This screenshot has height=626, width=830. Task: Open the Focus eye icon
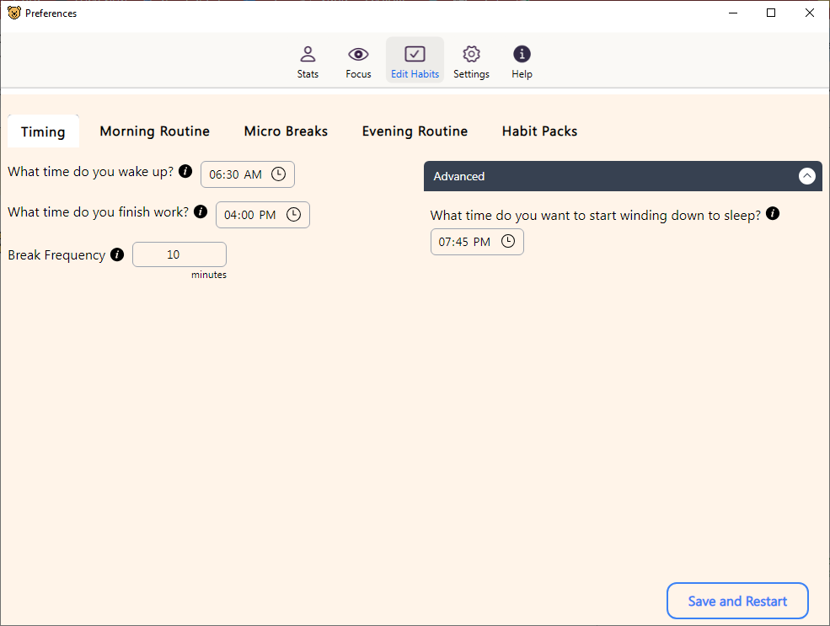[358, 54]
